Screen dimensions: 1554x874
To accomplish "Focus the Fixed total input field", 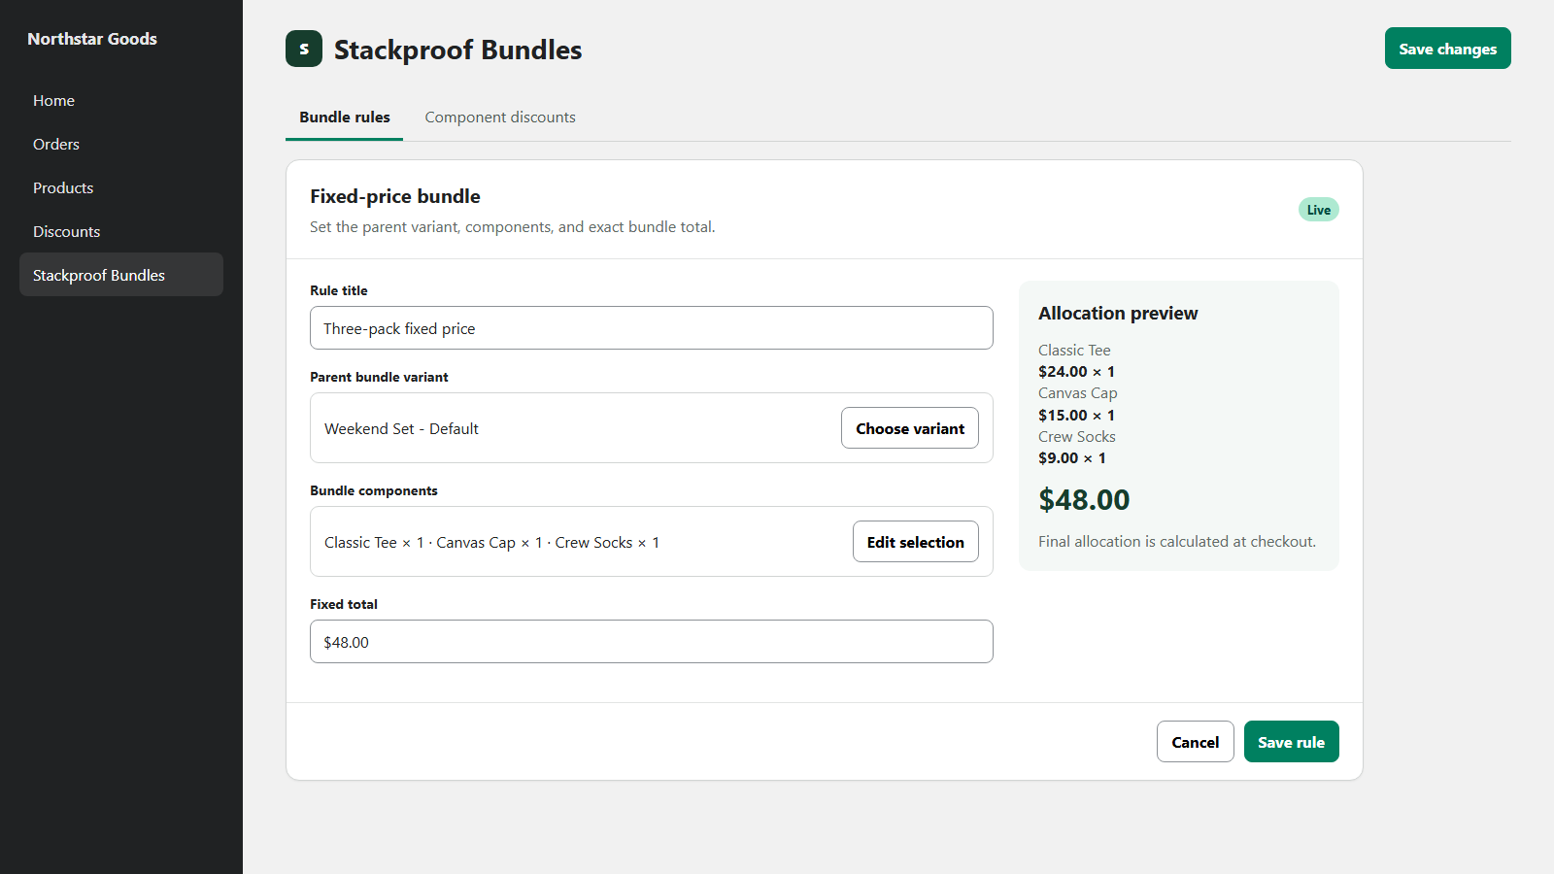I will 652,642.
